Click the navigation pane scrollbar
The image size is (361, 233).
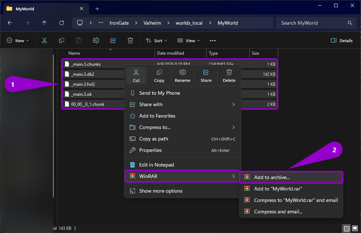(53, 126)
